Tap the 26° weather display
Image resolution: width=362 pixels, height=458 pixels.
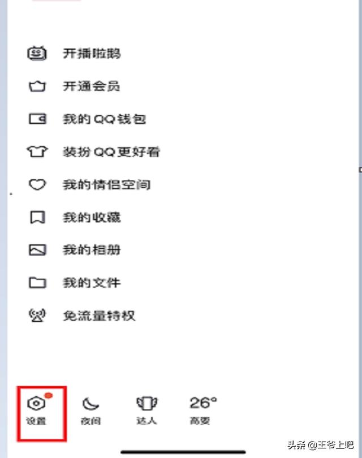(203, 410)
